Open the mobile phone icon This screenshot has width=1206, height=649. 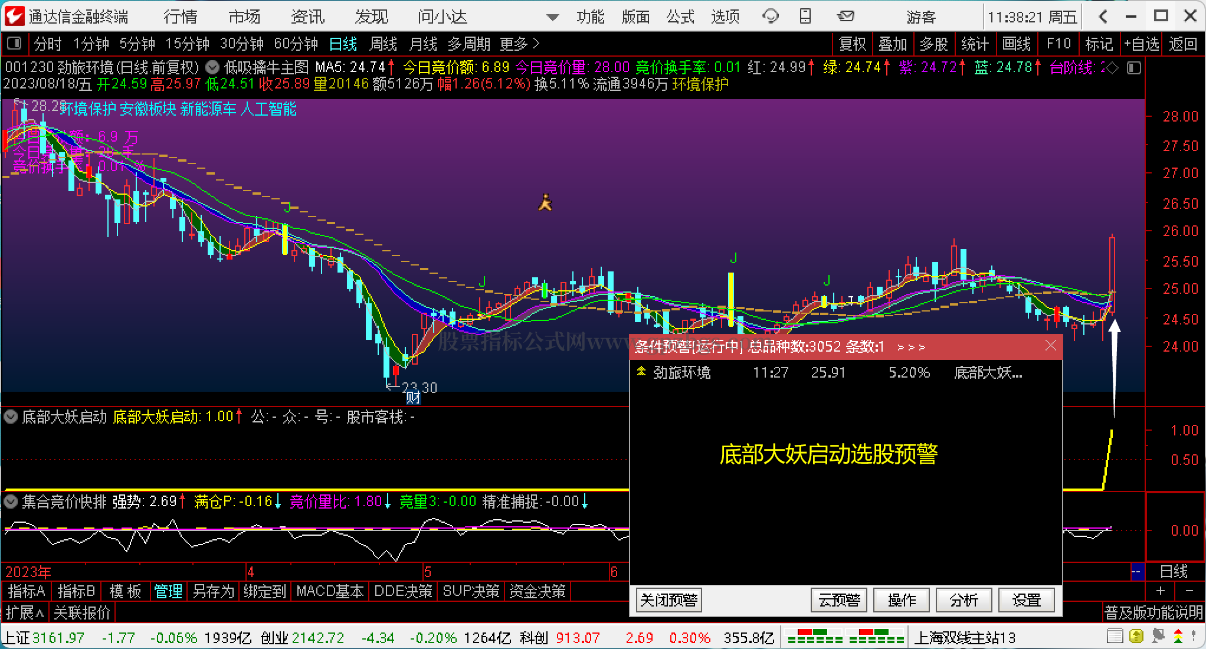[x=805, y=17]
